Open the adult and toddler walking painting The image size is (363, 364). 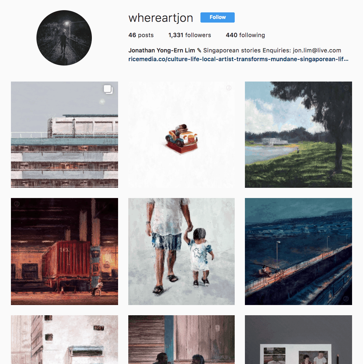[181, 252]
